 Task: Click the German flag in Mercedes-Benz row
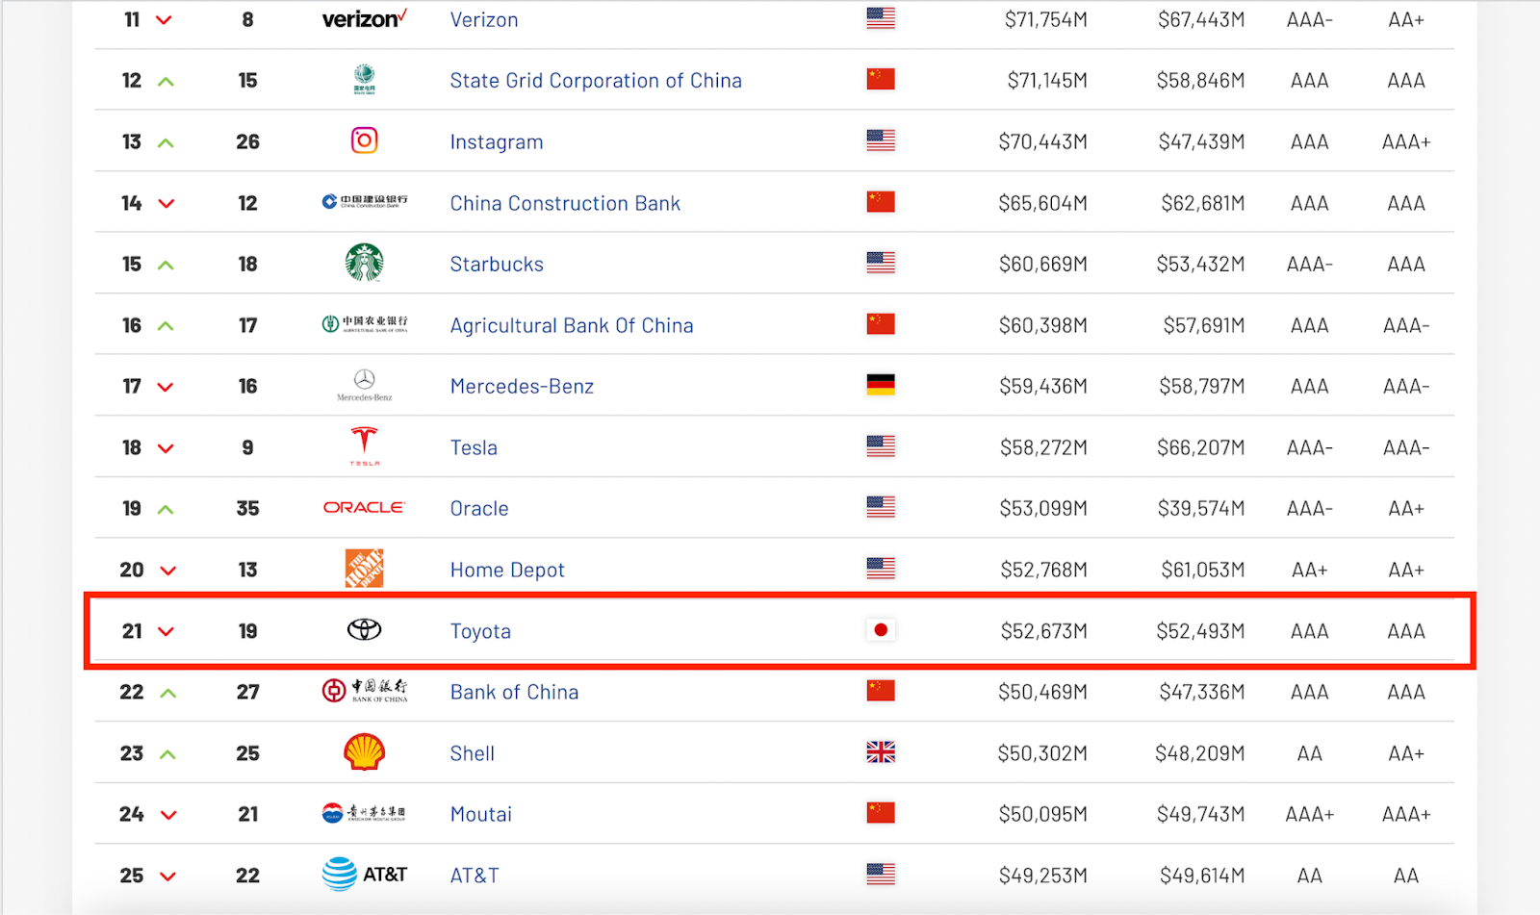coord(881,385)
